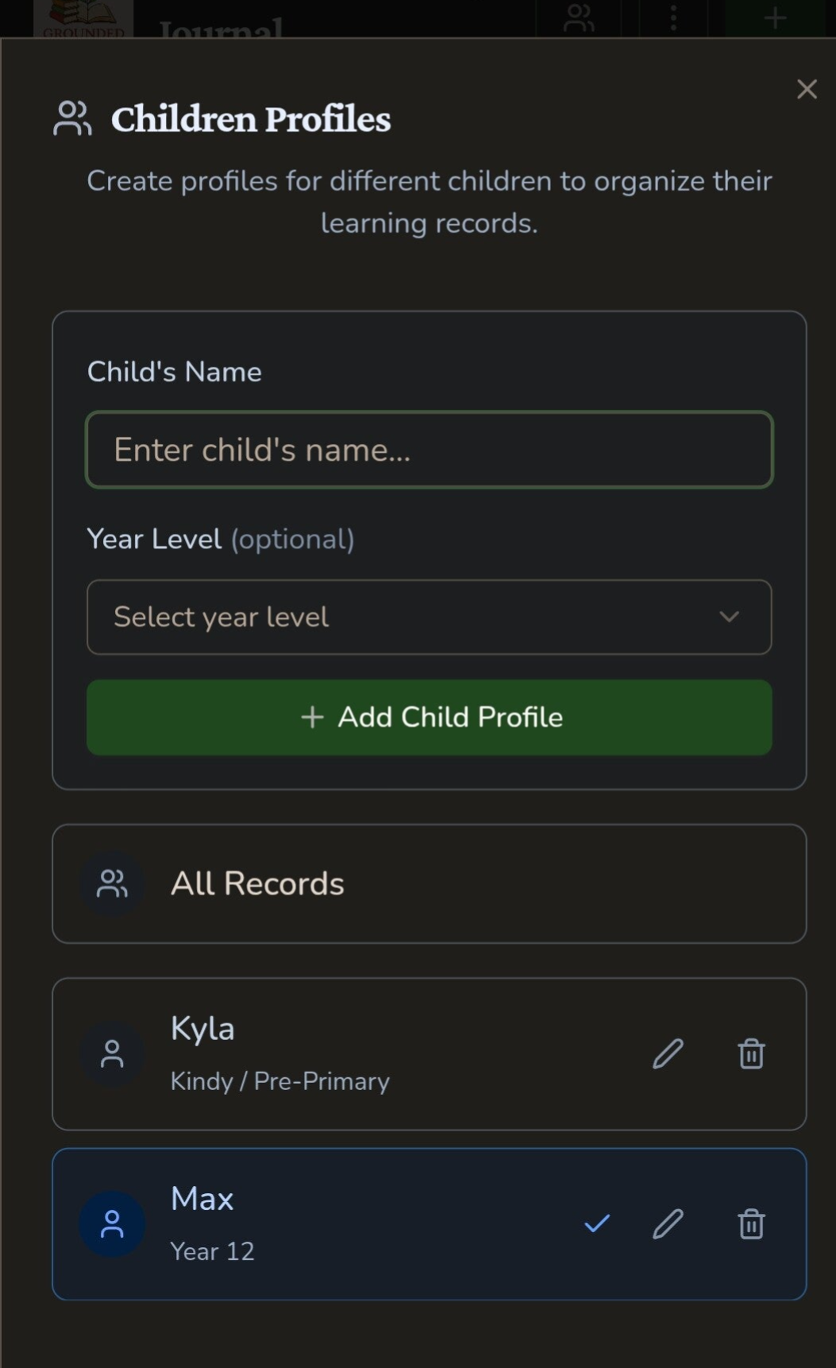Open three-dot menu in top bar
Viewport: 836px width, 1368px height.
click(673, 17)
